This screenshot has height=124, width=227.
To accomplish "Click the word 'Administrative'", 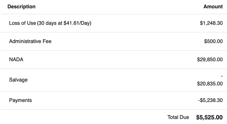I will coord(25,41).
